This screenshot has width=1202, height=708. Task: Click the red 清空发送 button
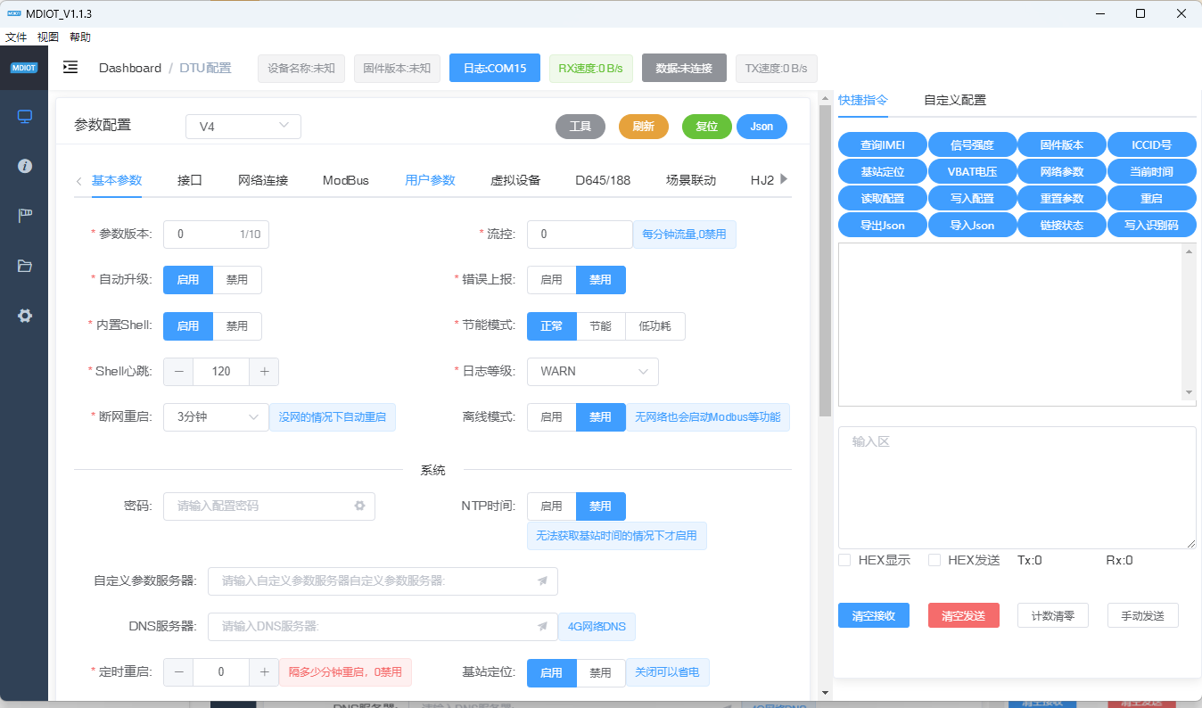[x=964, y=615]
